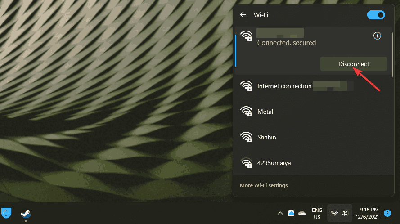The height and width of the screenshot is (224, 400).
Task: Open the blue cloud app tray icon
Action: click(x=291, y=213)
